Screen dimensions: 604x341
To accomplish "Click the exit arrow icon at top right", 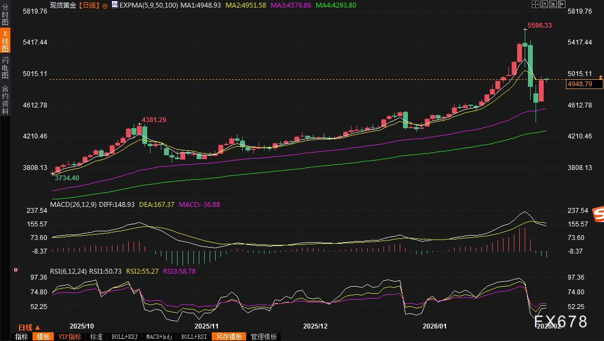I will (x=562, y=4).
